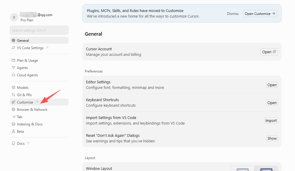
Task: Click the Layout section heading
Action: click(90, 158)
